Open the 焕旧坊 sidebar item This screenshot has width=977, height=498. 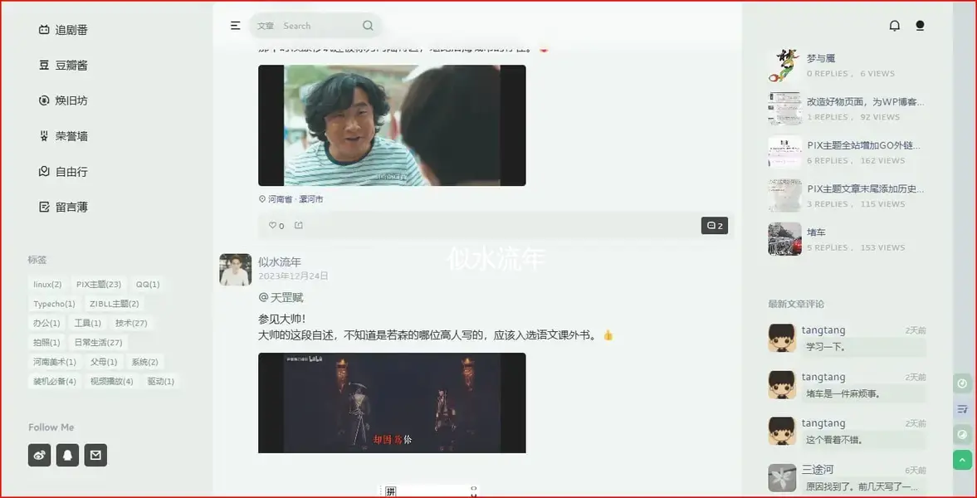coord(63,100)
